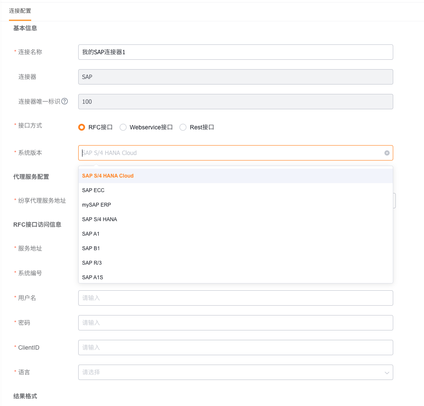This screenshot has height=406, width=424.
Task: Click the 结果格式 section heading
Action: (25, 396)
